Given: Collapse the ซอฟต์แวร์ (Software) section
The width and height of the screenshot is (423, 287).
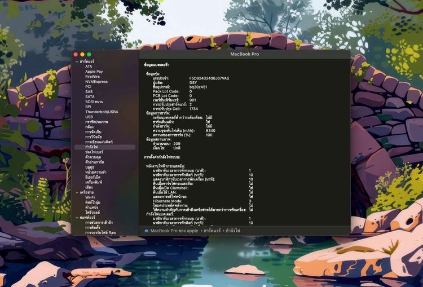Looking at the screenshot, I should pos(77,217).
